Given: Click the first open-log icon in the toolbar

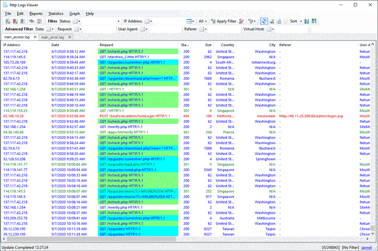Looking at the screenshot, I should (x=8, y=21).
